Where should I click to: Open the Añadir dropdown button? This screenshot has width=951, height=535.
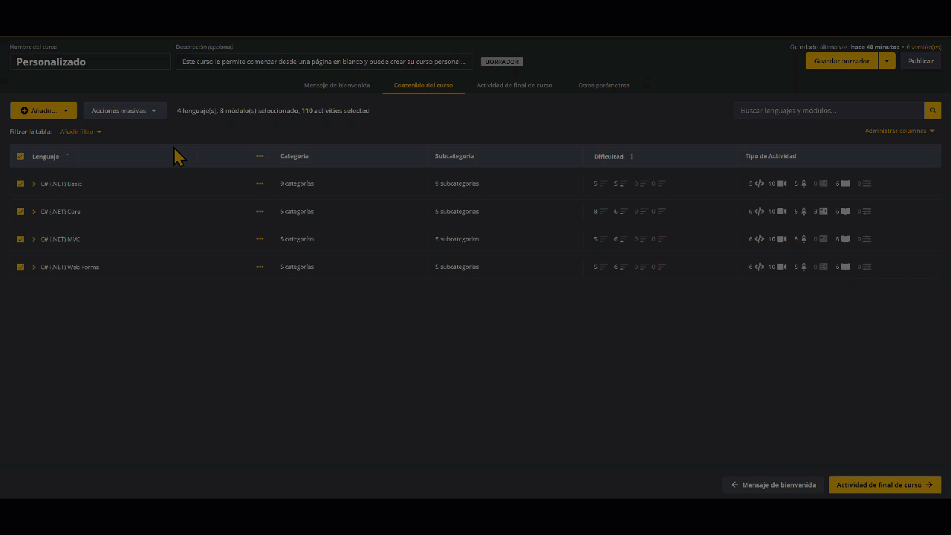pyautogui.click(x=44, y=111)
